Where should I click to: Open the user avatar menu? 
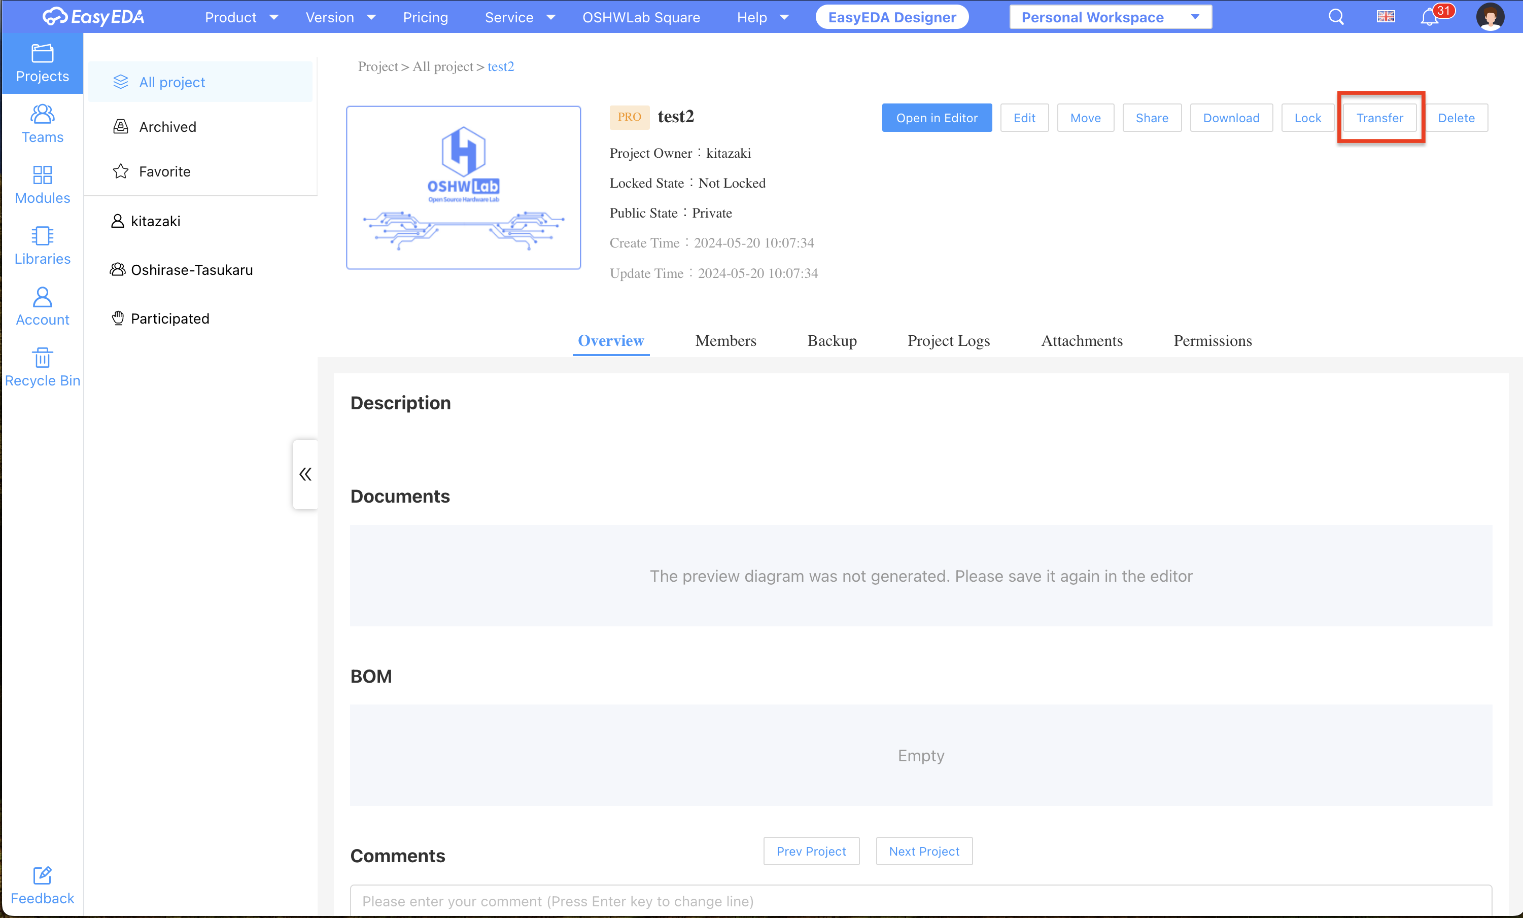click(x=1490, y=17)
